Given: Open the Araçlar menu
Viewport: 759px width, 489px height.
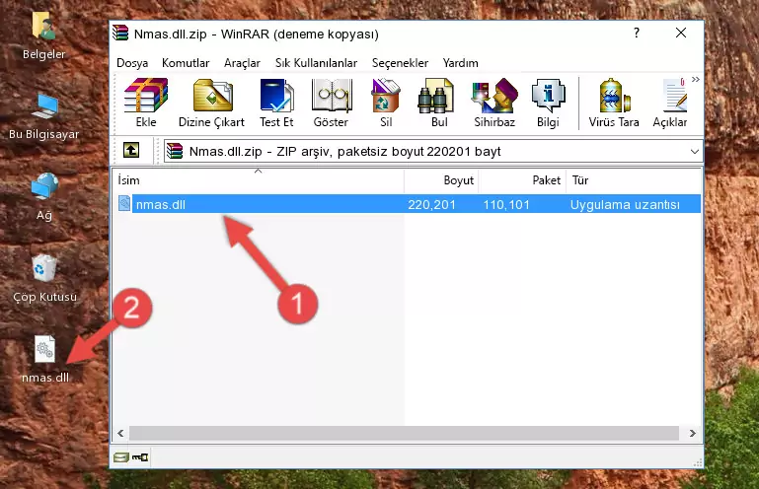Looking at the screenshot, I should tap(242, 63).
